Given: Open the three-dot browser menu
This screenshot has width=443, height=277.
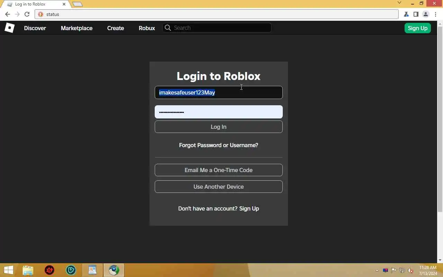Looking at the screenshot, I should (x=435, y=14).
